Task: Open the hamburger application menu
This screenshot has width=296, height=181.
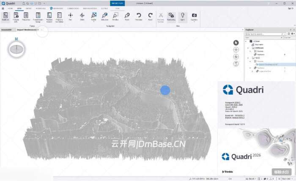Action: pos(3,8)
